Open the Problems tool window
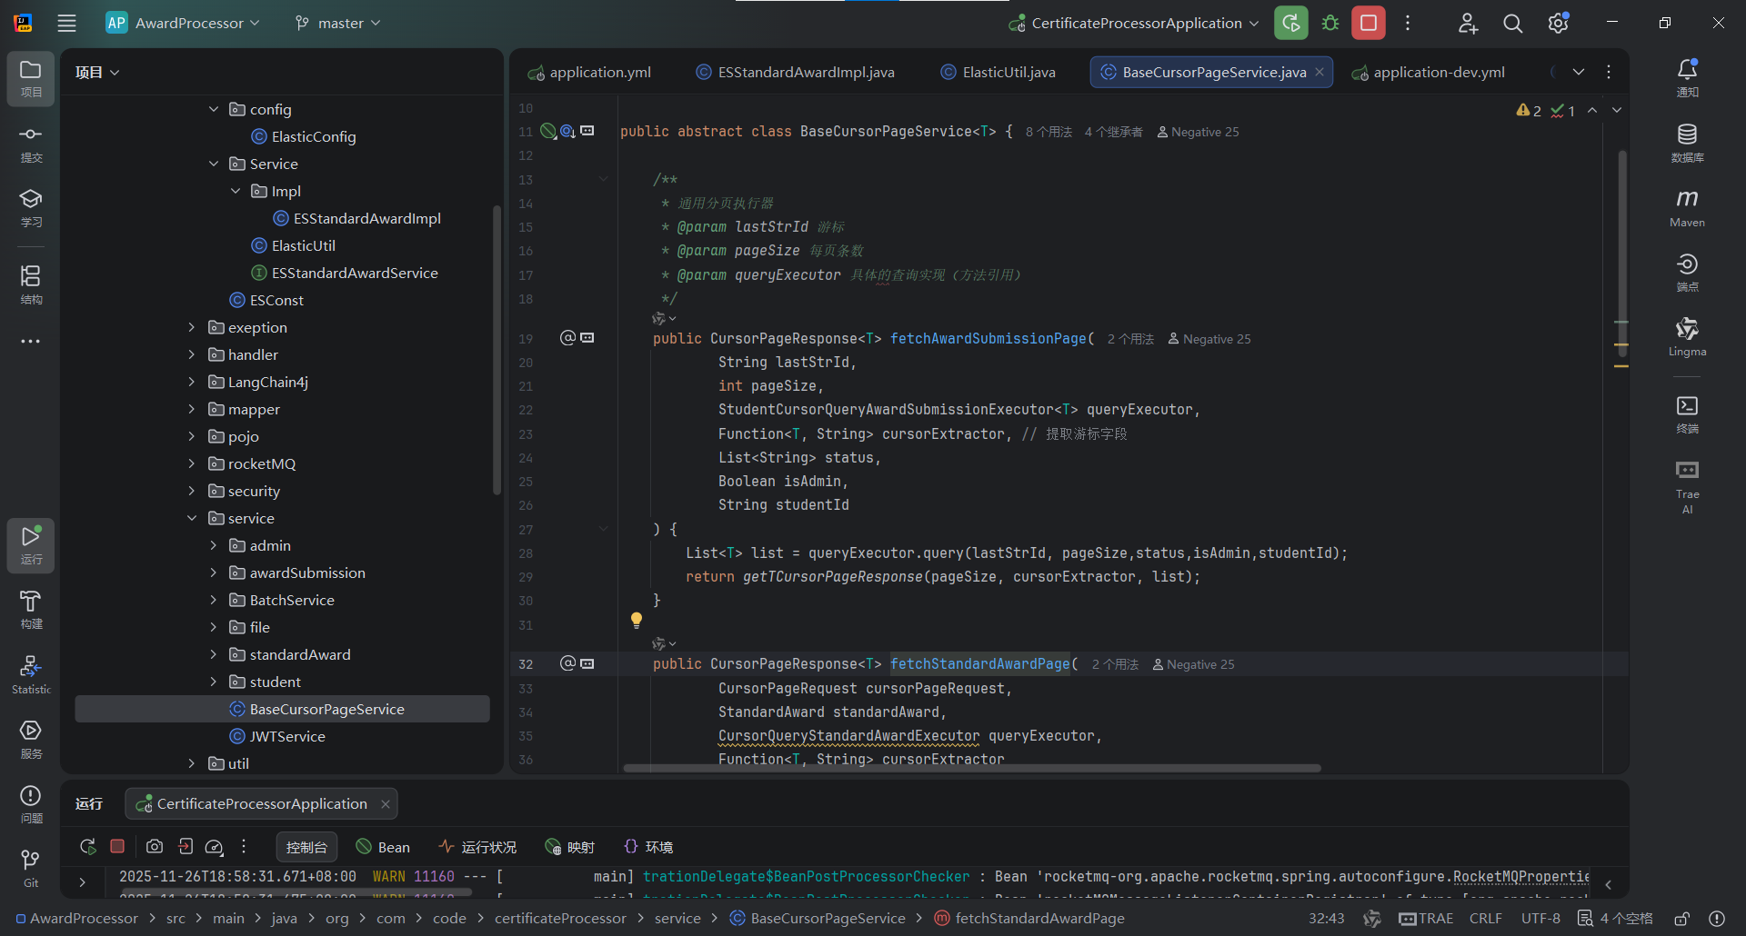The image size is (1746, 936). tap(31, 805)
